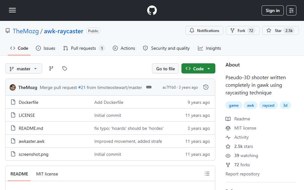Fork the repository
The image size is (304, 190).
(243, 30)
